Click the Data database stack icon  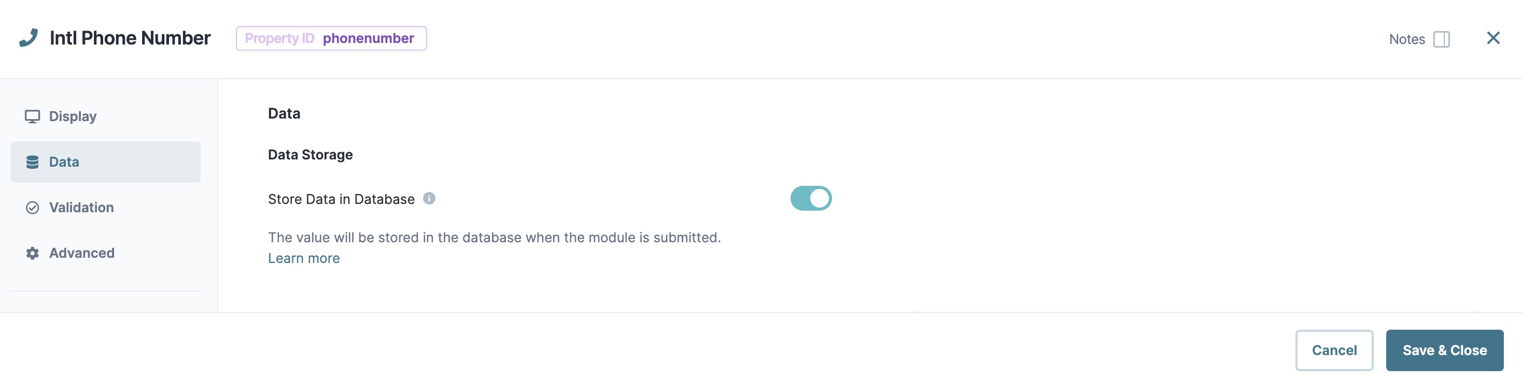coord(33,162)
